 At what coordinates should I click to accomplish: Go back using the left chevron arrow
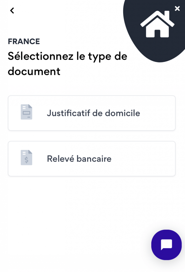pyautogui.click(x=12, y=11)
